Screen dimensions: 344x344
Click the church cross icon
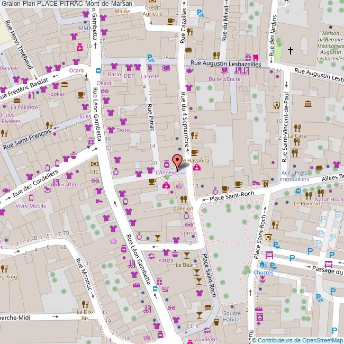[x=290, y=51]
